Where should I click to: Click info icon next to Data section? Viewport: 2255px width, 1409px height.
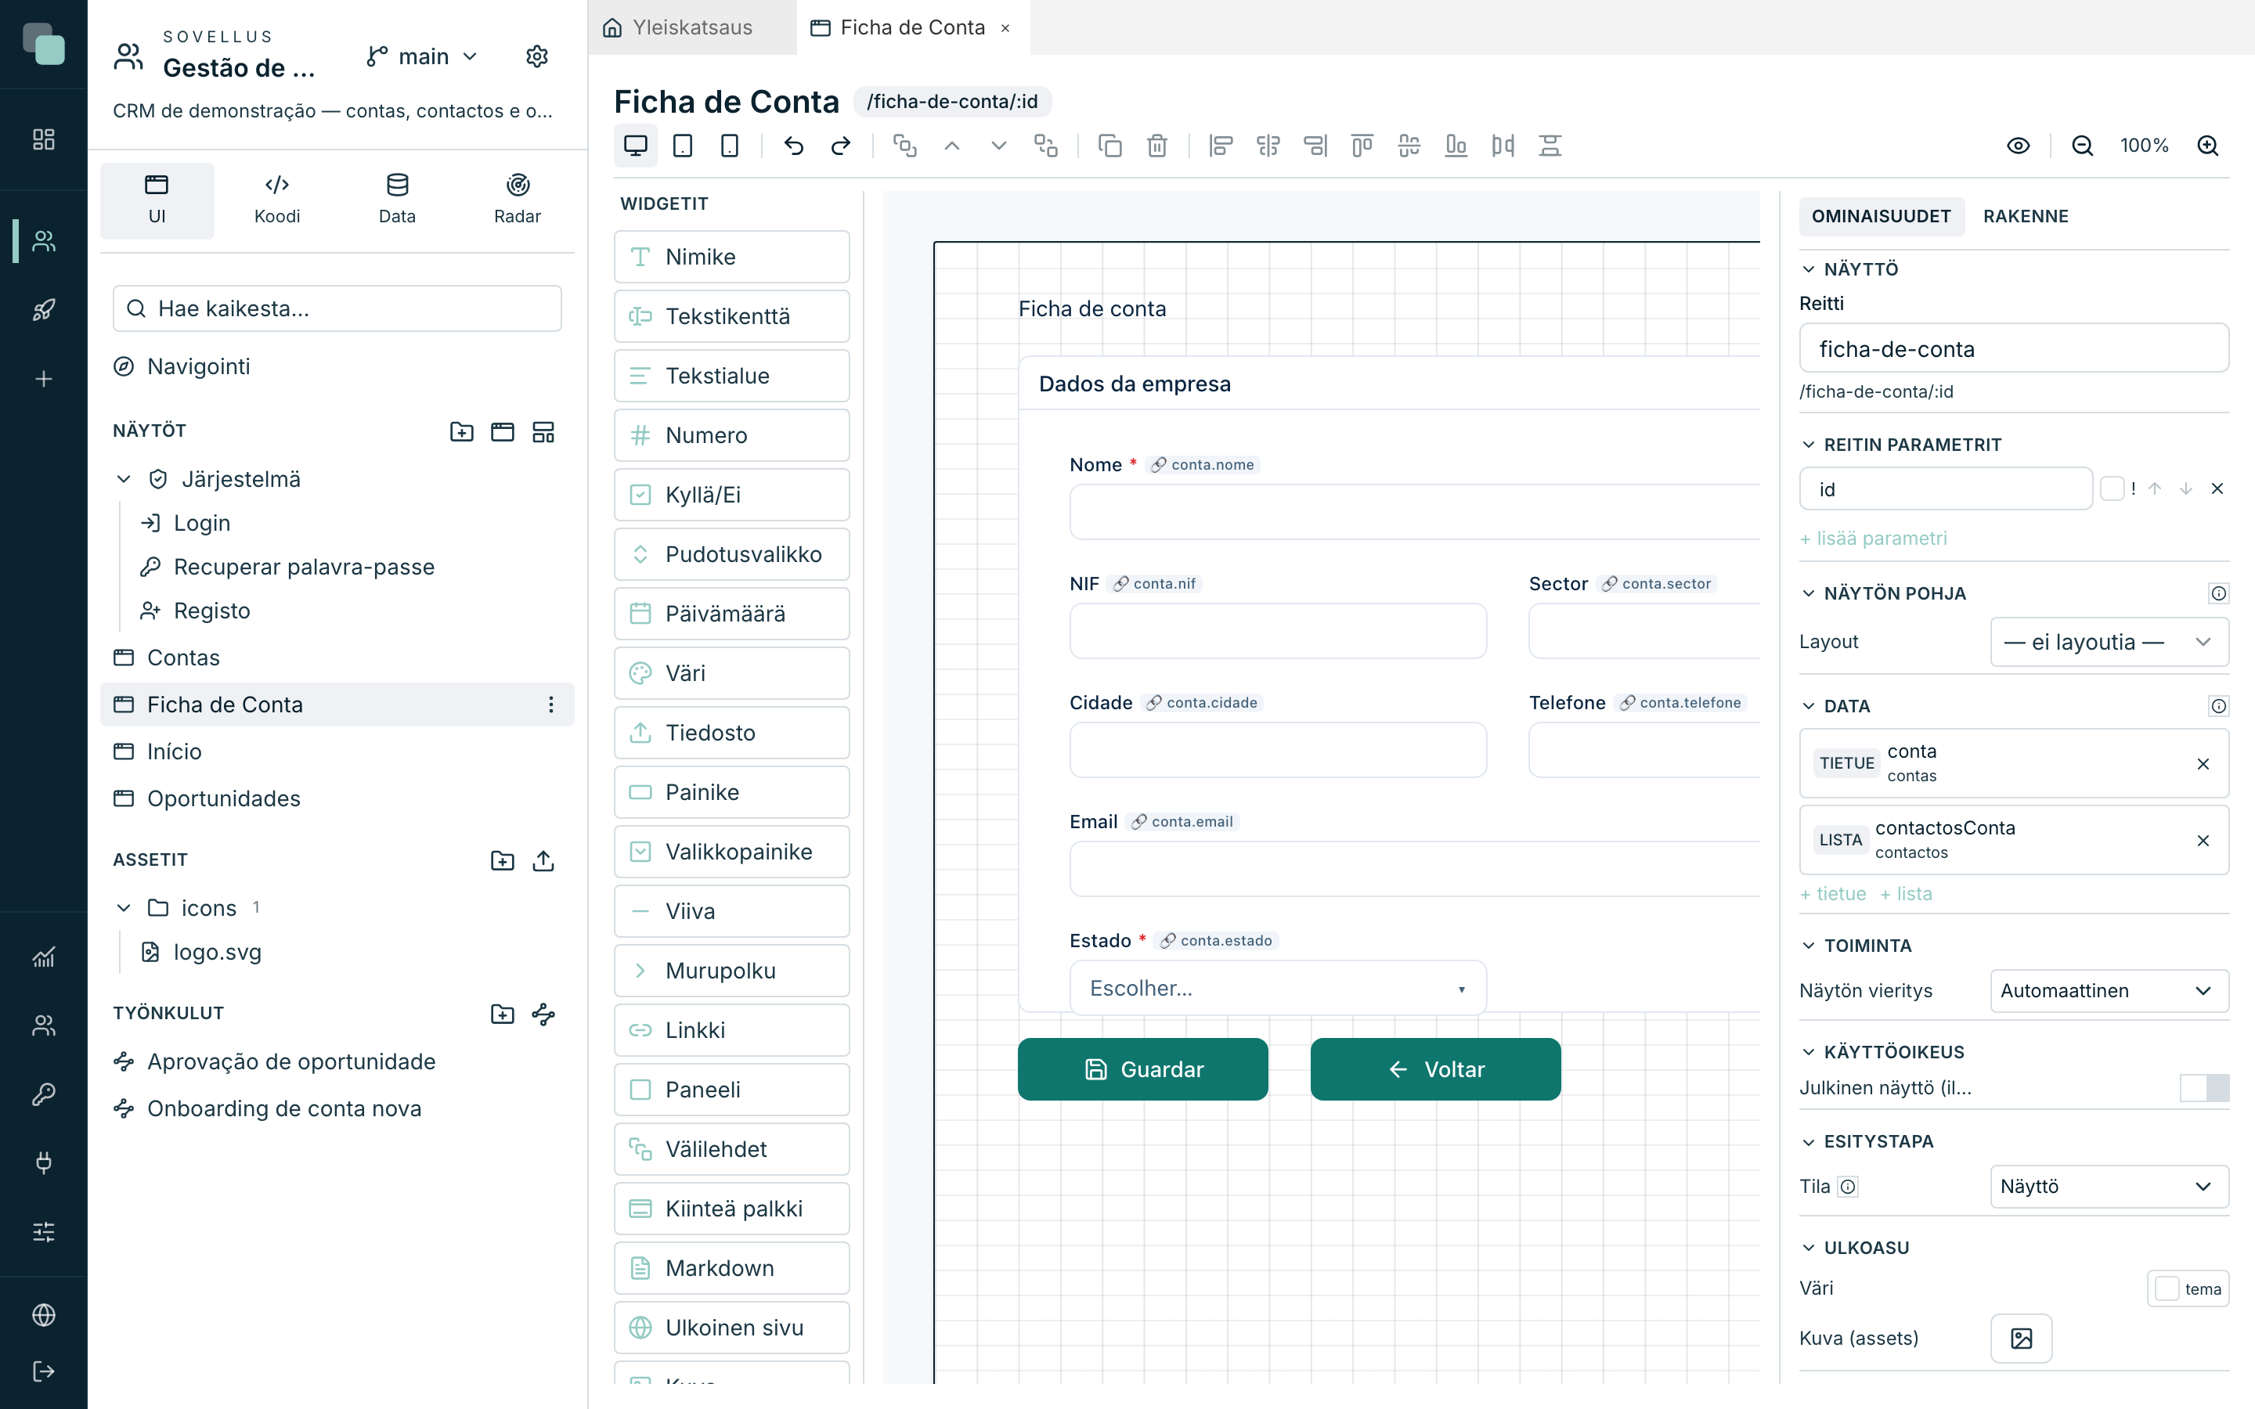pos(2217,706)
